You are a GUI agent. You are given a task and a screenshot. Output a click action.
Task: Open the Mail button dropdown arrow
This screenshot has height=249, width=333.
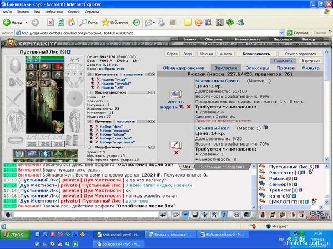(x=154, y=22)
